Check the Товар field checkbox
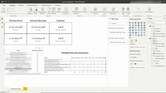This screenshot has width=166, height=93. click(x=152, y=63)
